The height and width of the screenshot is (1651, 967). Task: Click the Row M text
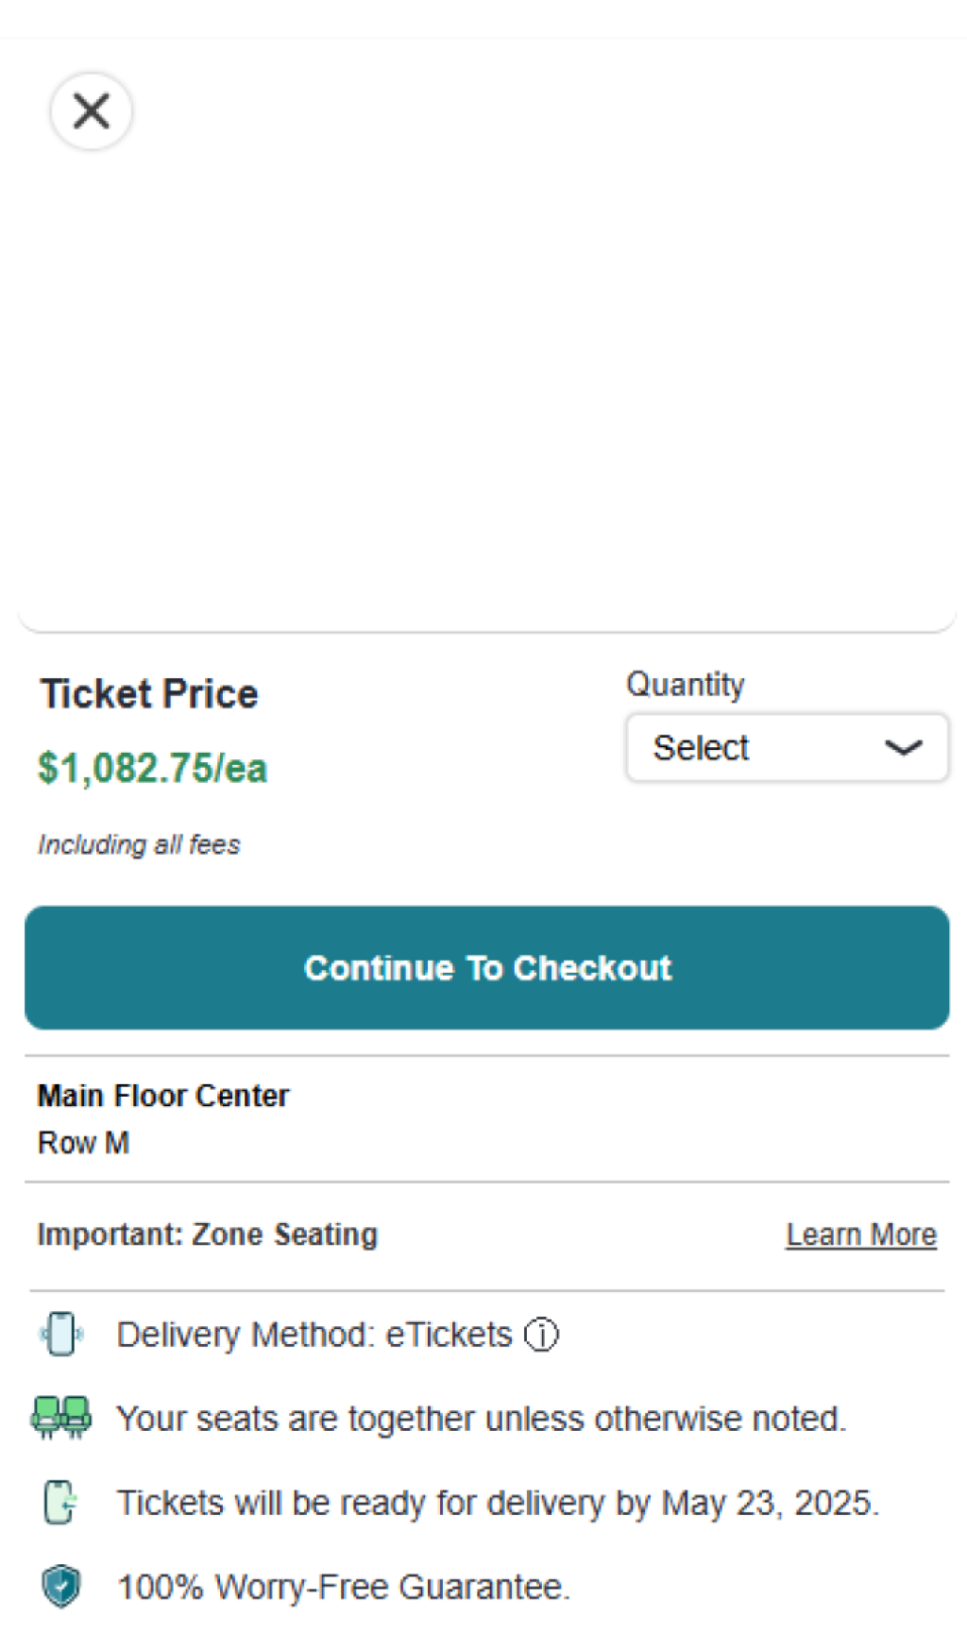(x=83, y=1143)
